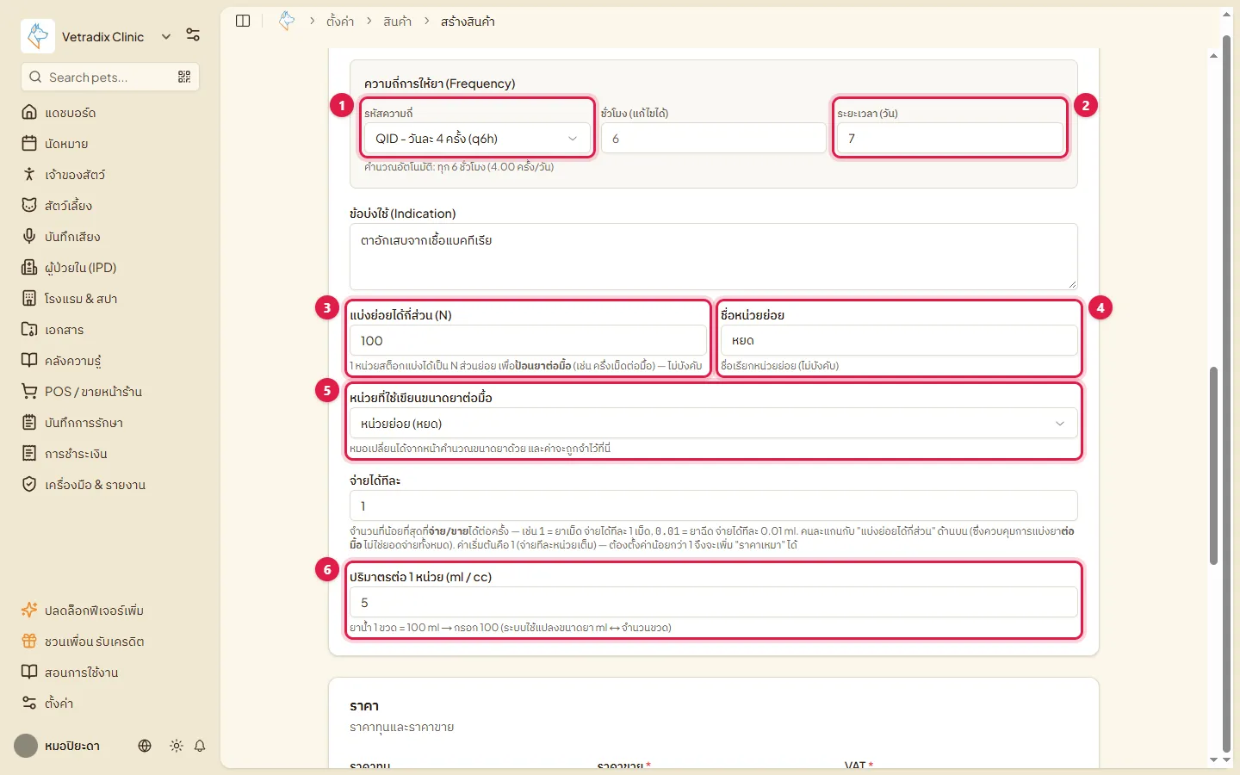Viewport: 1240px width, 775px height.
Task: Click the breadcrumb home logo icon
Action: tap(287, 21)
